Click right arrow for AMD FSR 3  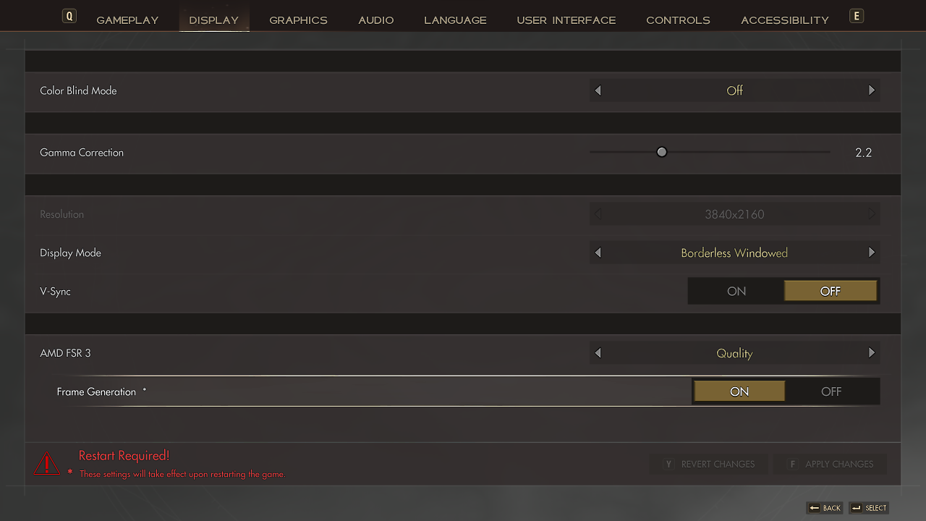[872, 353]
